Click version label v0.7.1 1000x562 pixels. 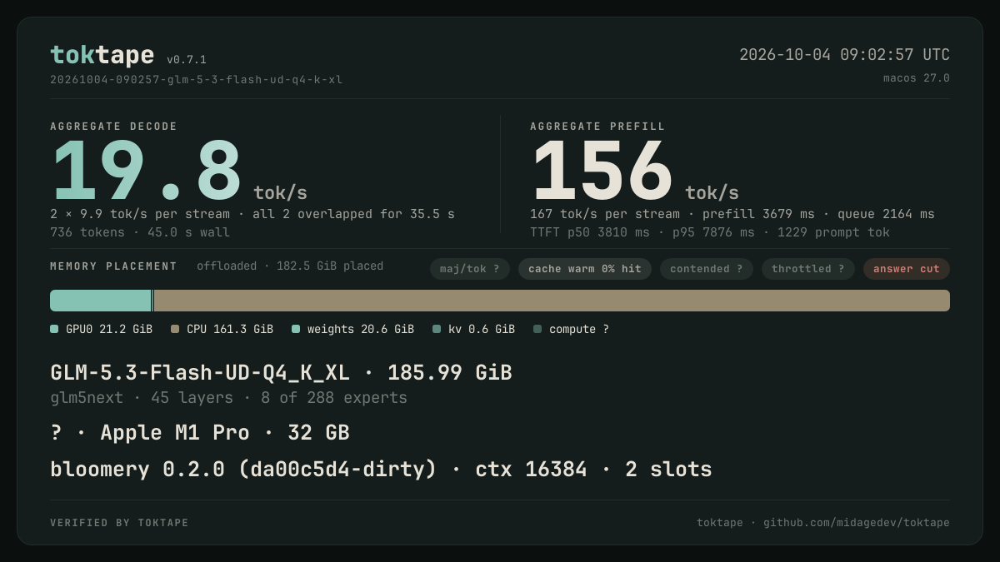[x=187, y=60]
